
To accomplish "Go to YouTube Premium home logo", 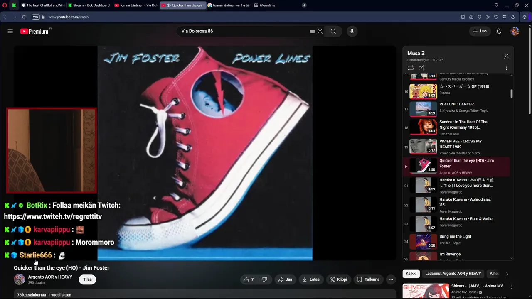I will click(x=34, y=31).
